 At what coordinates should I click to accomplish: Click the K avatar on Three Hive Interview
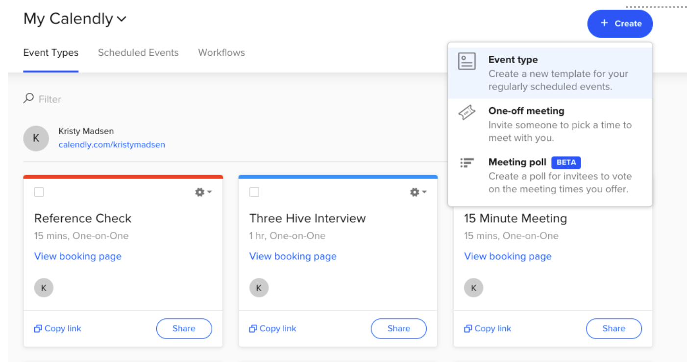259,288
